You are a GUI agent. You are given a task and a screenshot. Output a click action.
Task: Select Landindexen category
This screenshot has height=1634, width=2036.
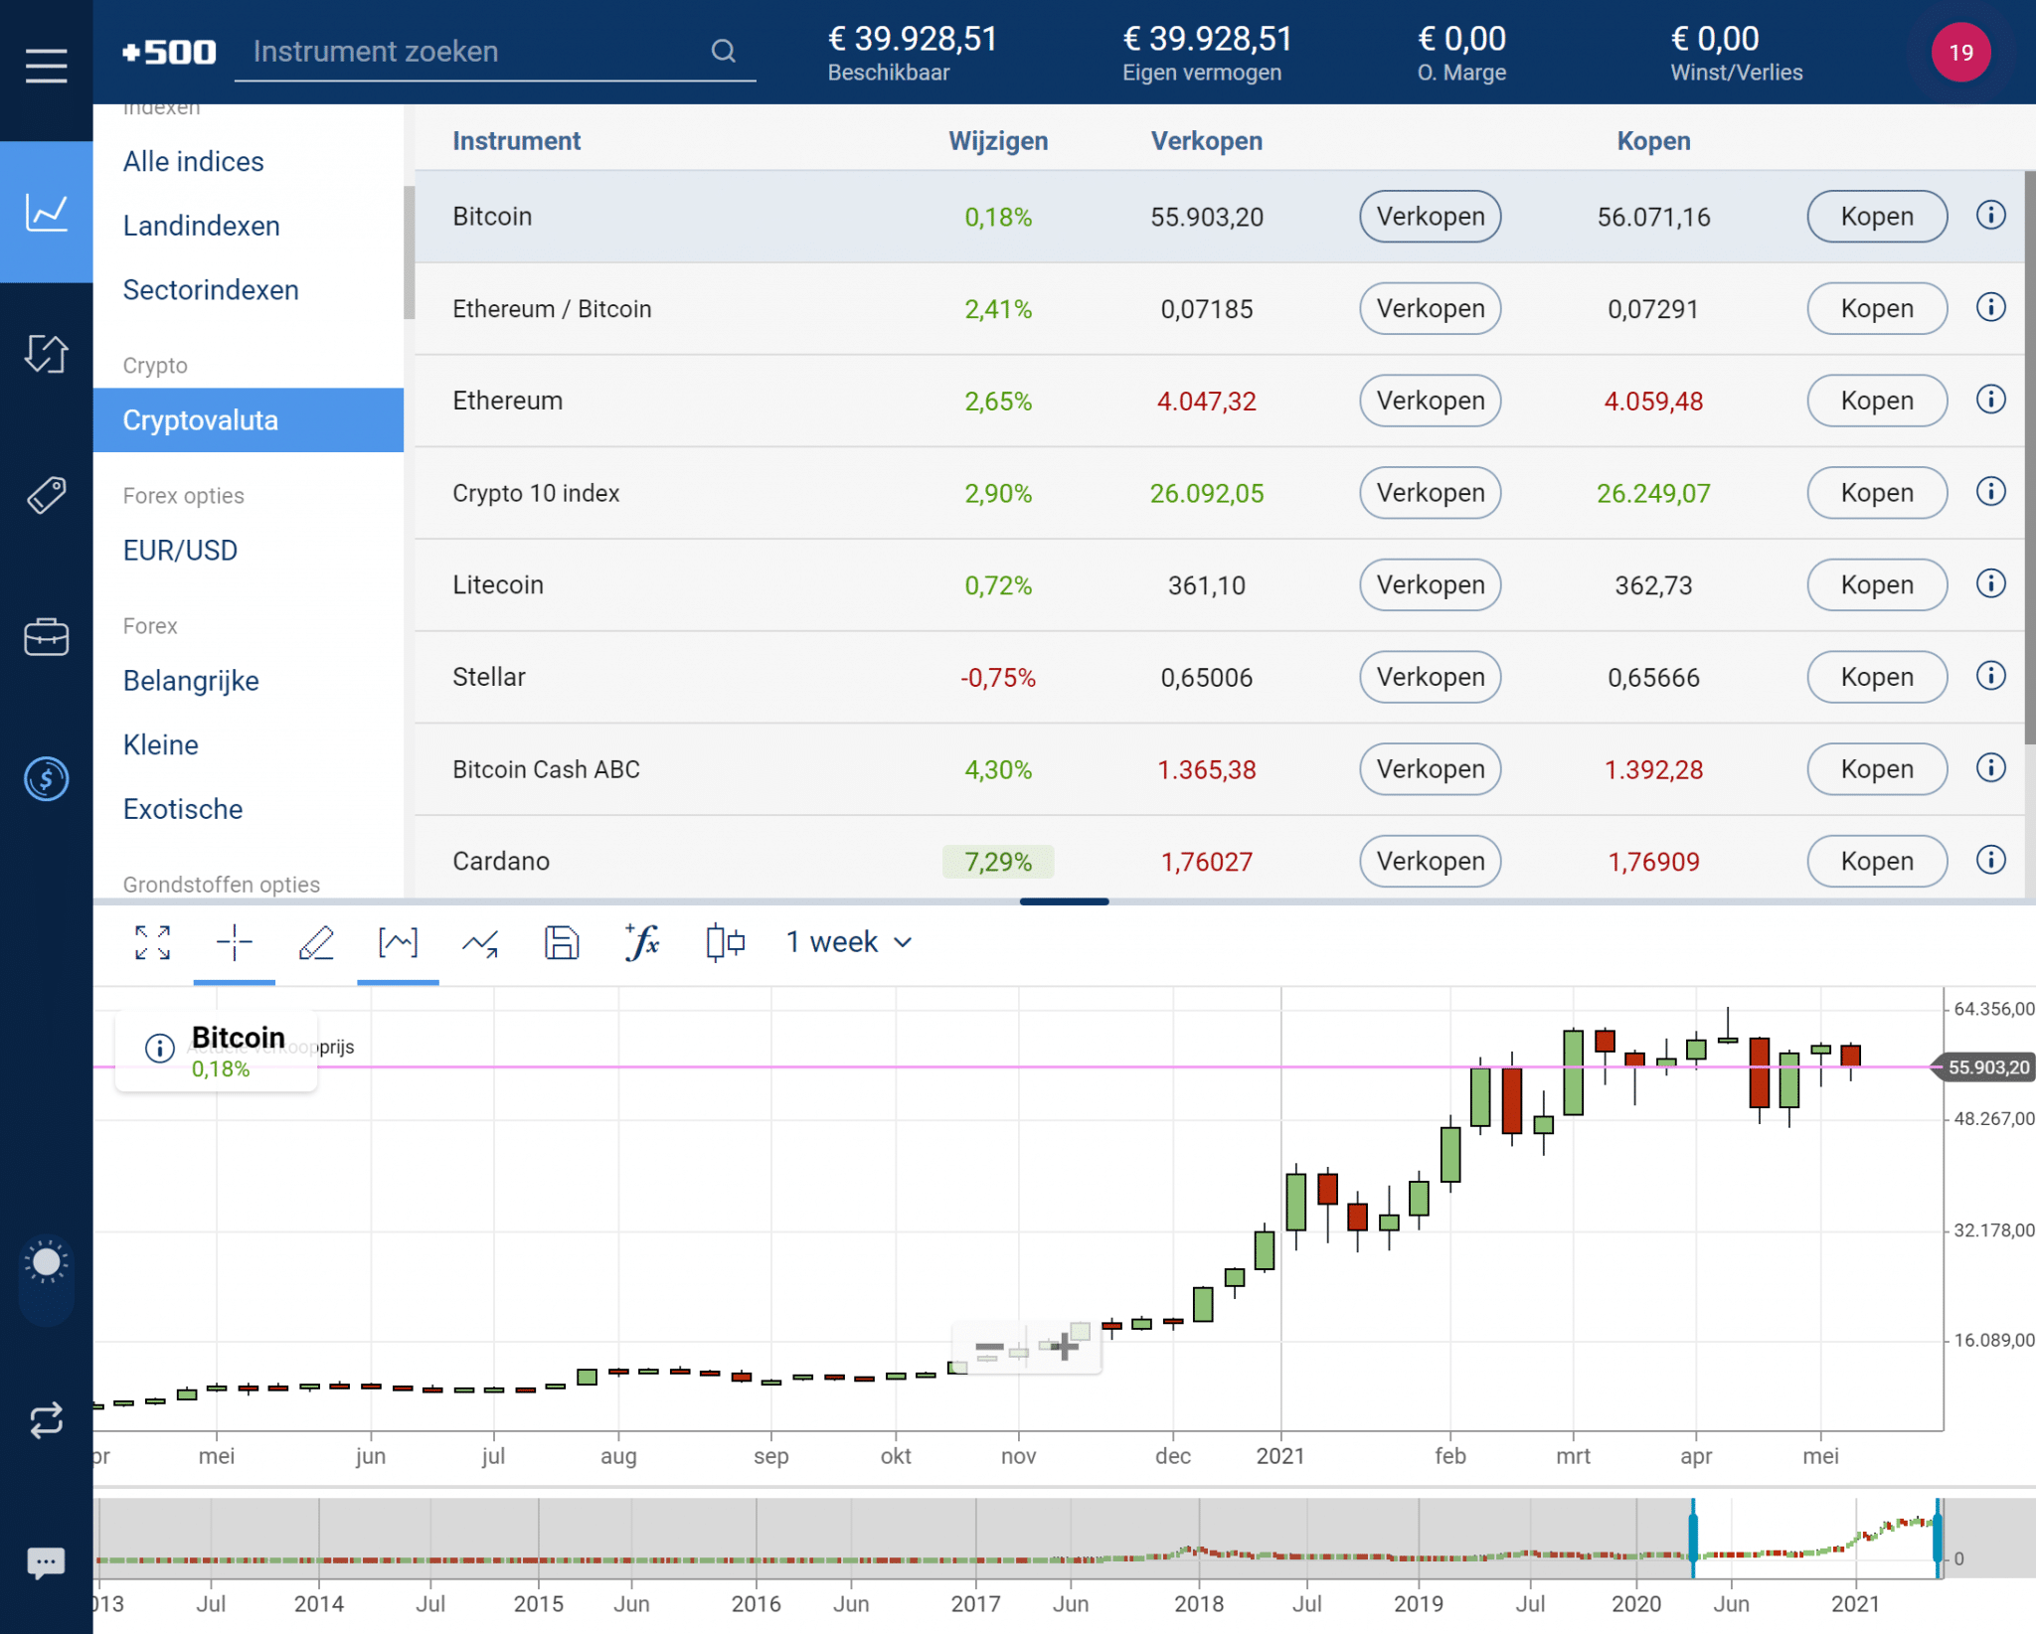pyautogui.click(x=249, y=226)
